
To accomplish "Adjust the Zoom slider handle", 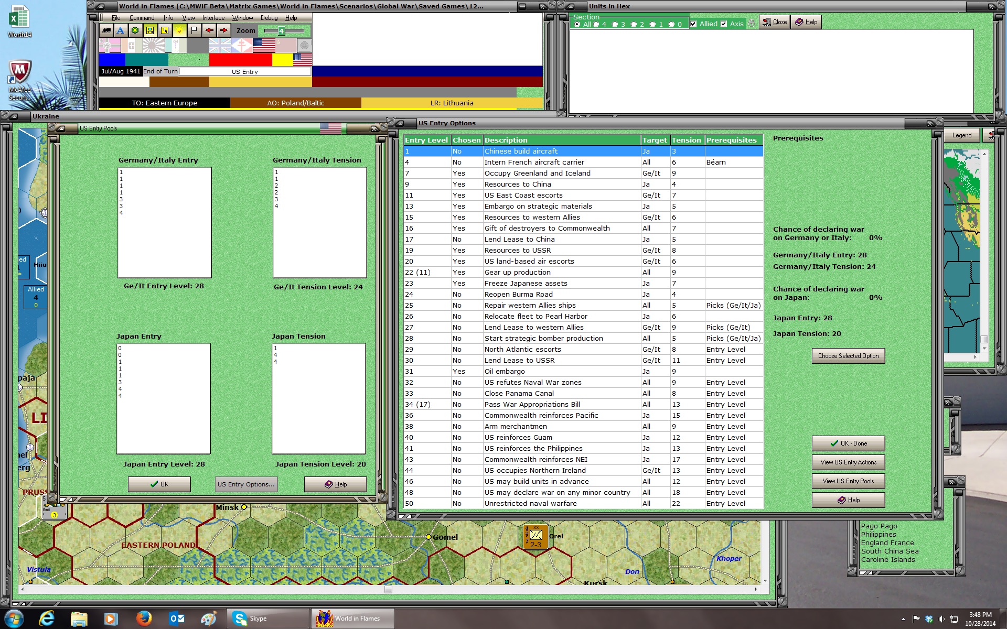I will (281, 31).
